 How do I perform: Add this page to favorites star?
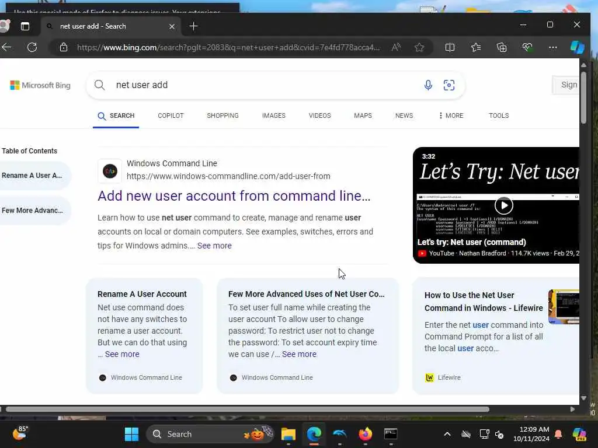point(419,47)
